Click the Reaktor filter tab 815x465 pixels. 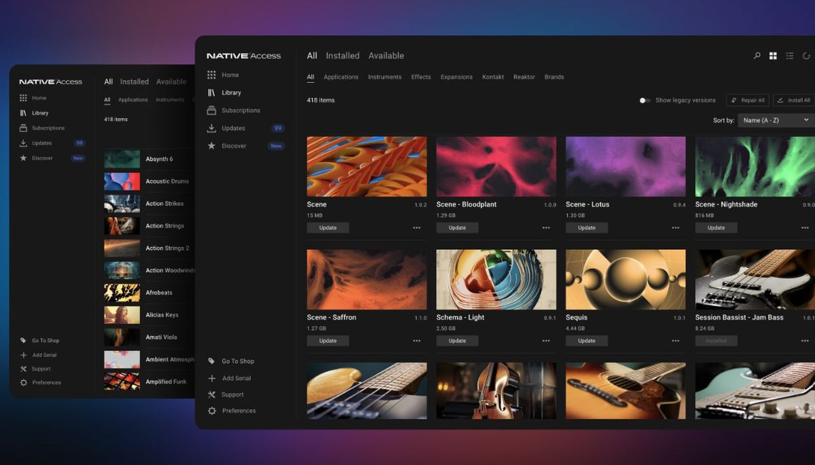(x=524, y=77)
